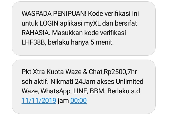Click the text 'berlaku hanya 5 menit'
189x116 pixels.
tap(81, 42)
